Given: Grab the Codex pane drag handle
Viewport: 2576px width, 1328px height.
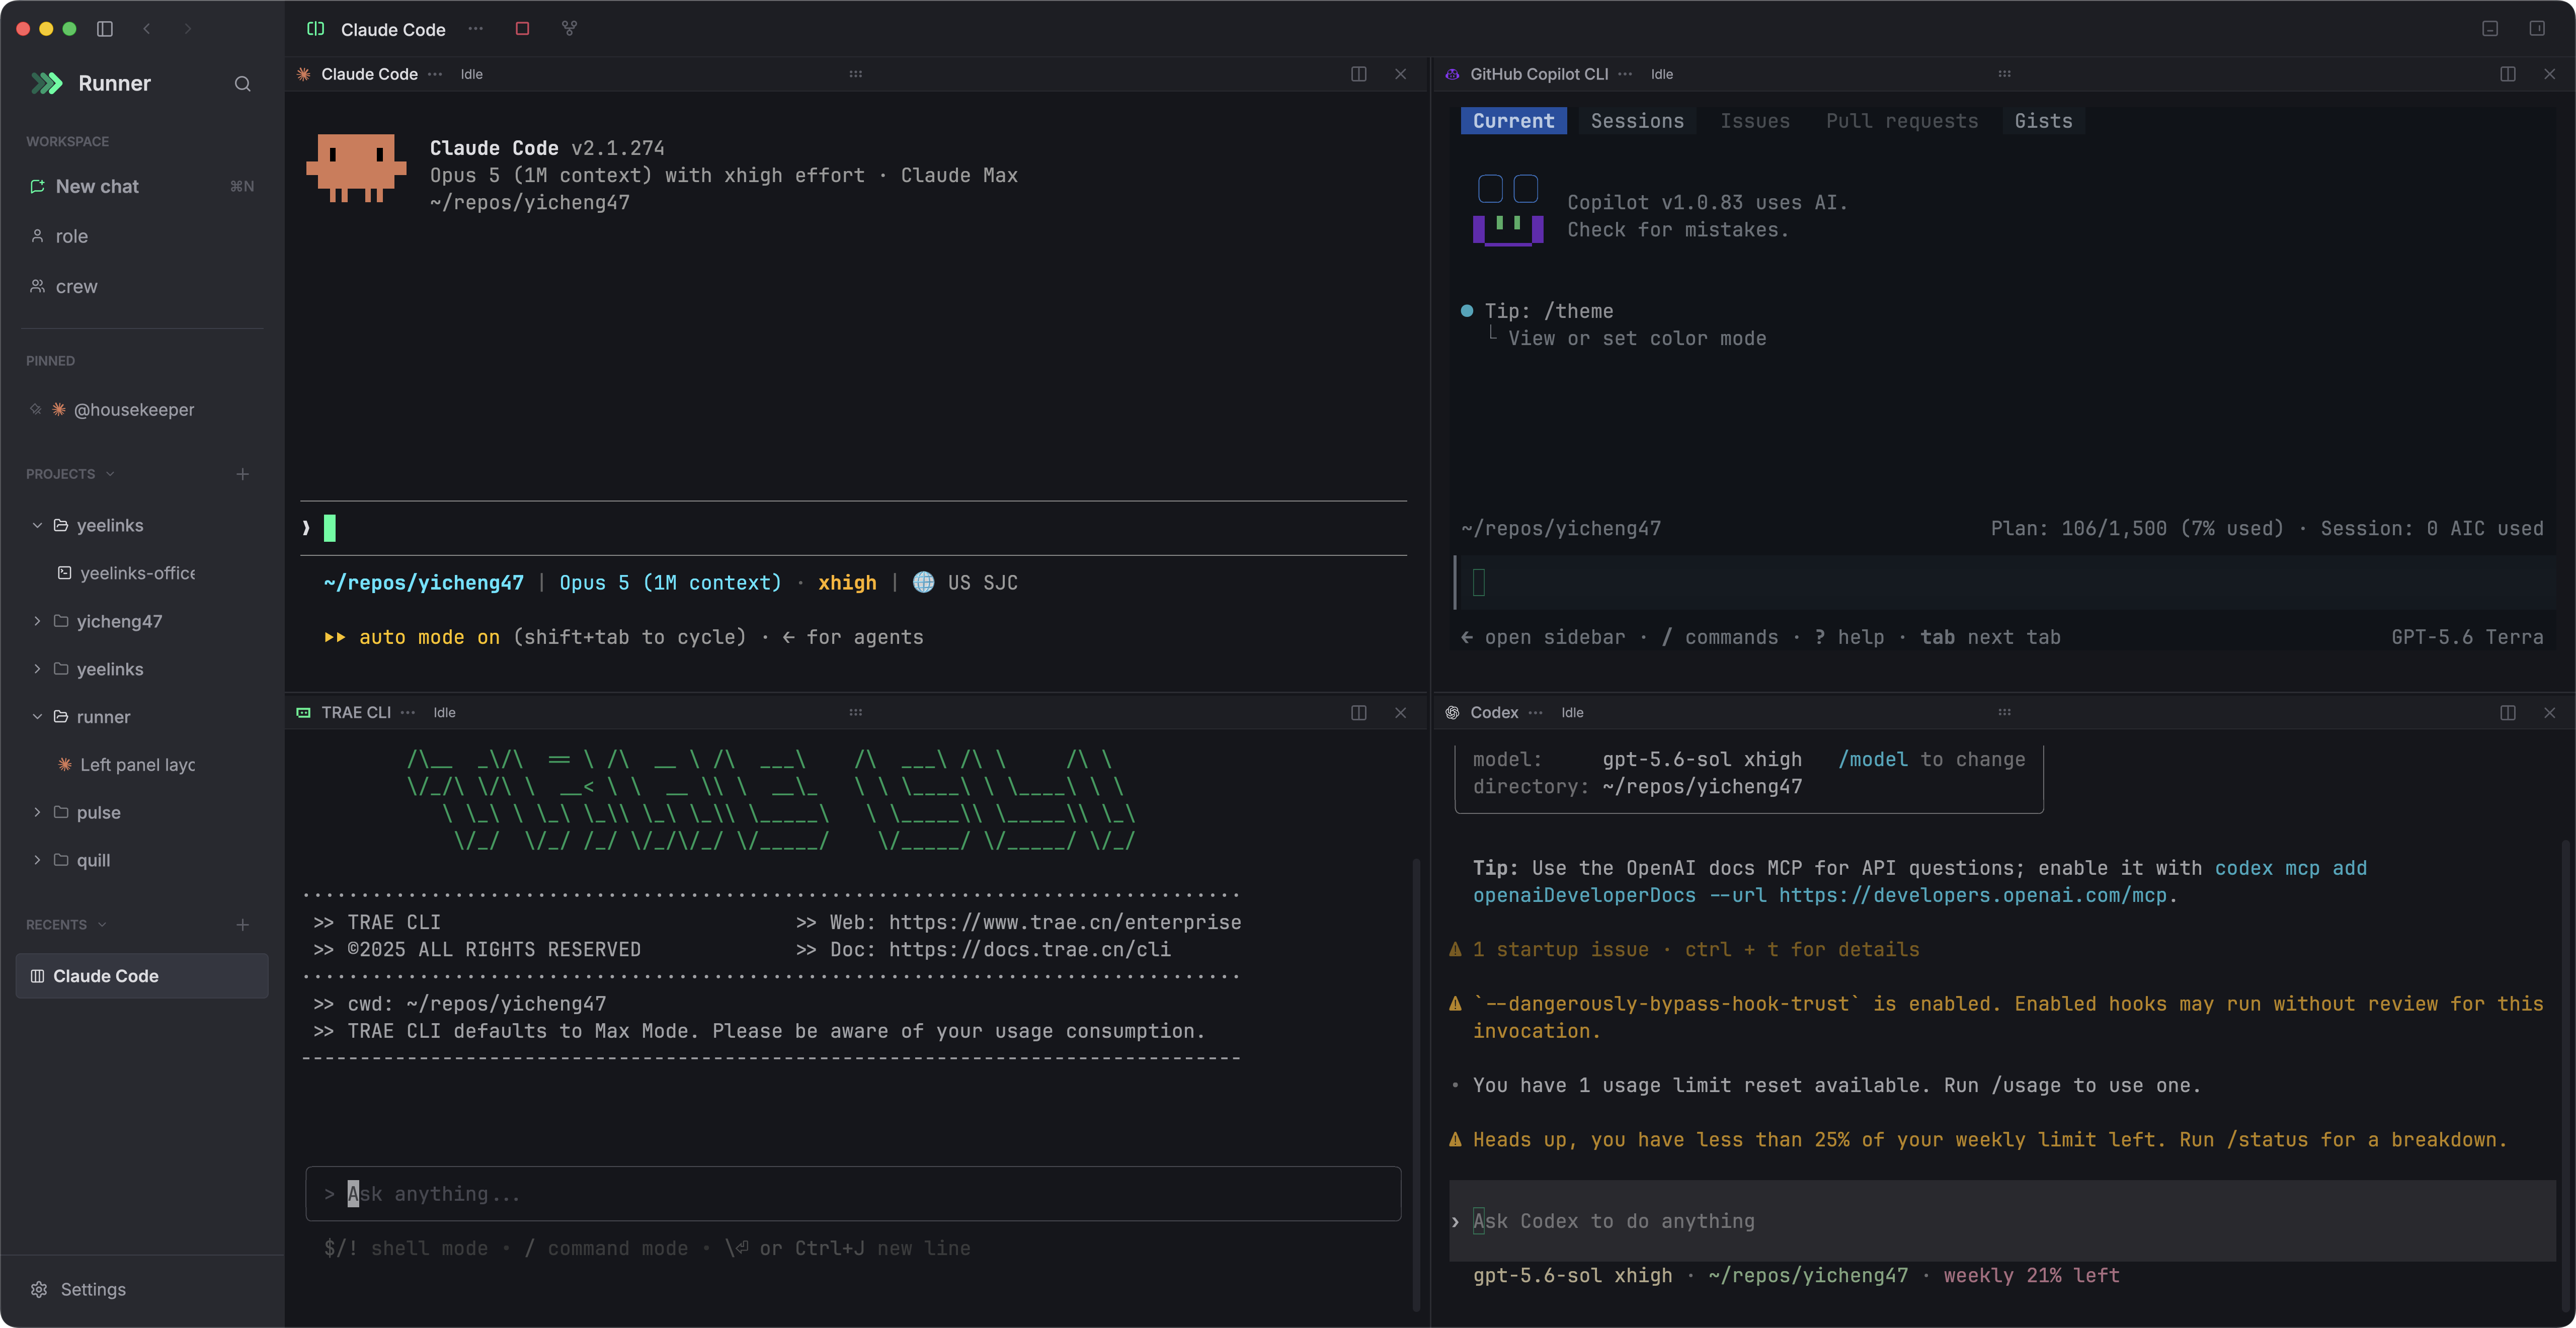Looking at the screenshot, I should (x=2004, y=713).
